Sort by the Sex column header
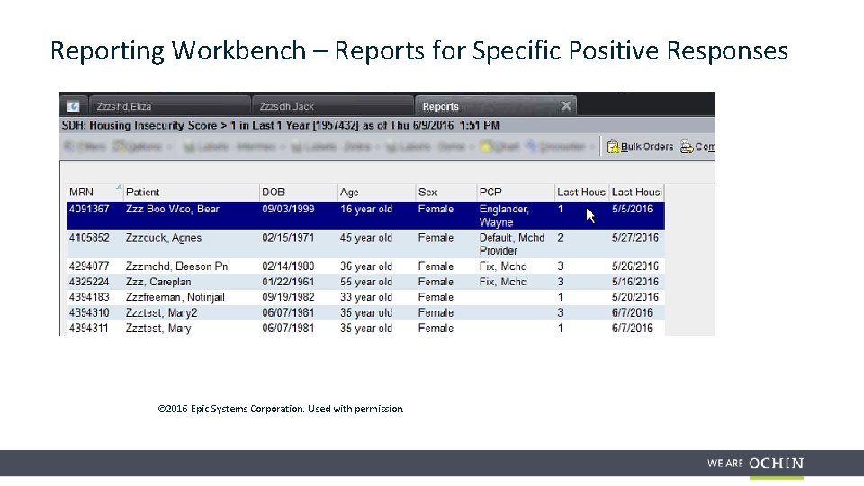The image size is (864, 486). 445,193
